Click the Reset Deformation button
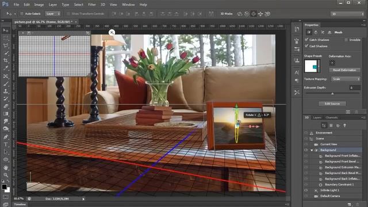This screenshot has width=368, height=207. point(344,70)
